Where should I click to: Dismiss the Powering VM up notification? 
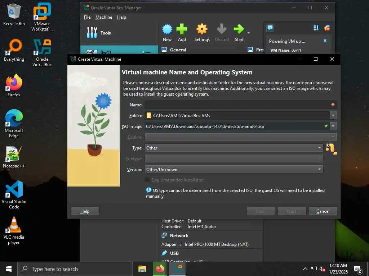coord(325,41)
